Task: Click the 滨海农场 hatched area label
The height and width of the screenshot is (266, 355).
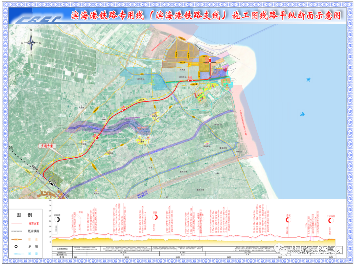Action: click(141, 79)
